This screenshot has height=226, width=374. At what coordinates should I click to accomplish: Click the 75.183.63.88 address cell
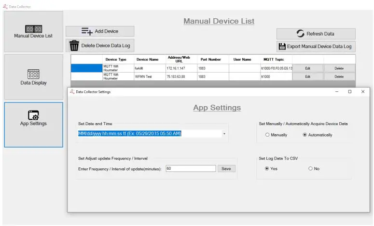tap(181, 76)
